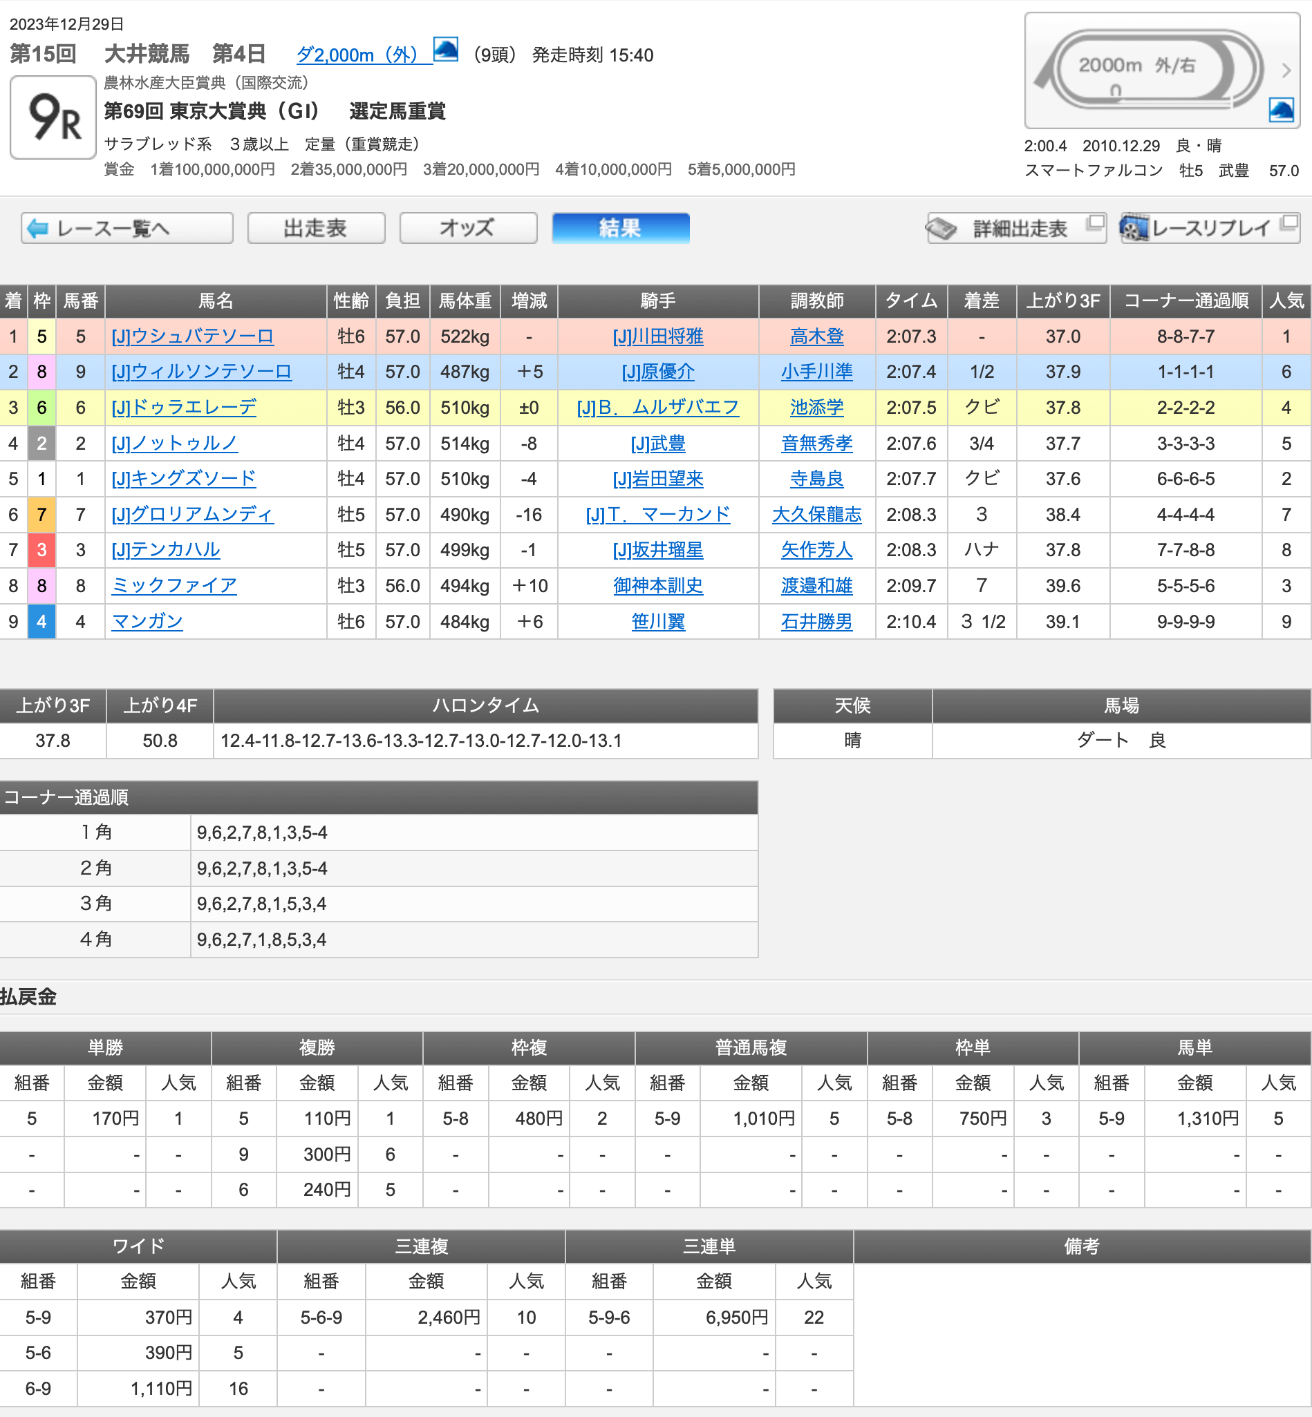Click the ワイド 6-9 payout 1,110円
This screenshot has height=1417, width=1312.
point(161,1389)
